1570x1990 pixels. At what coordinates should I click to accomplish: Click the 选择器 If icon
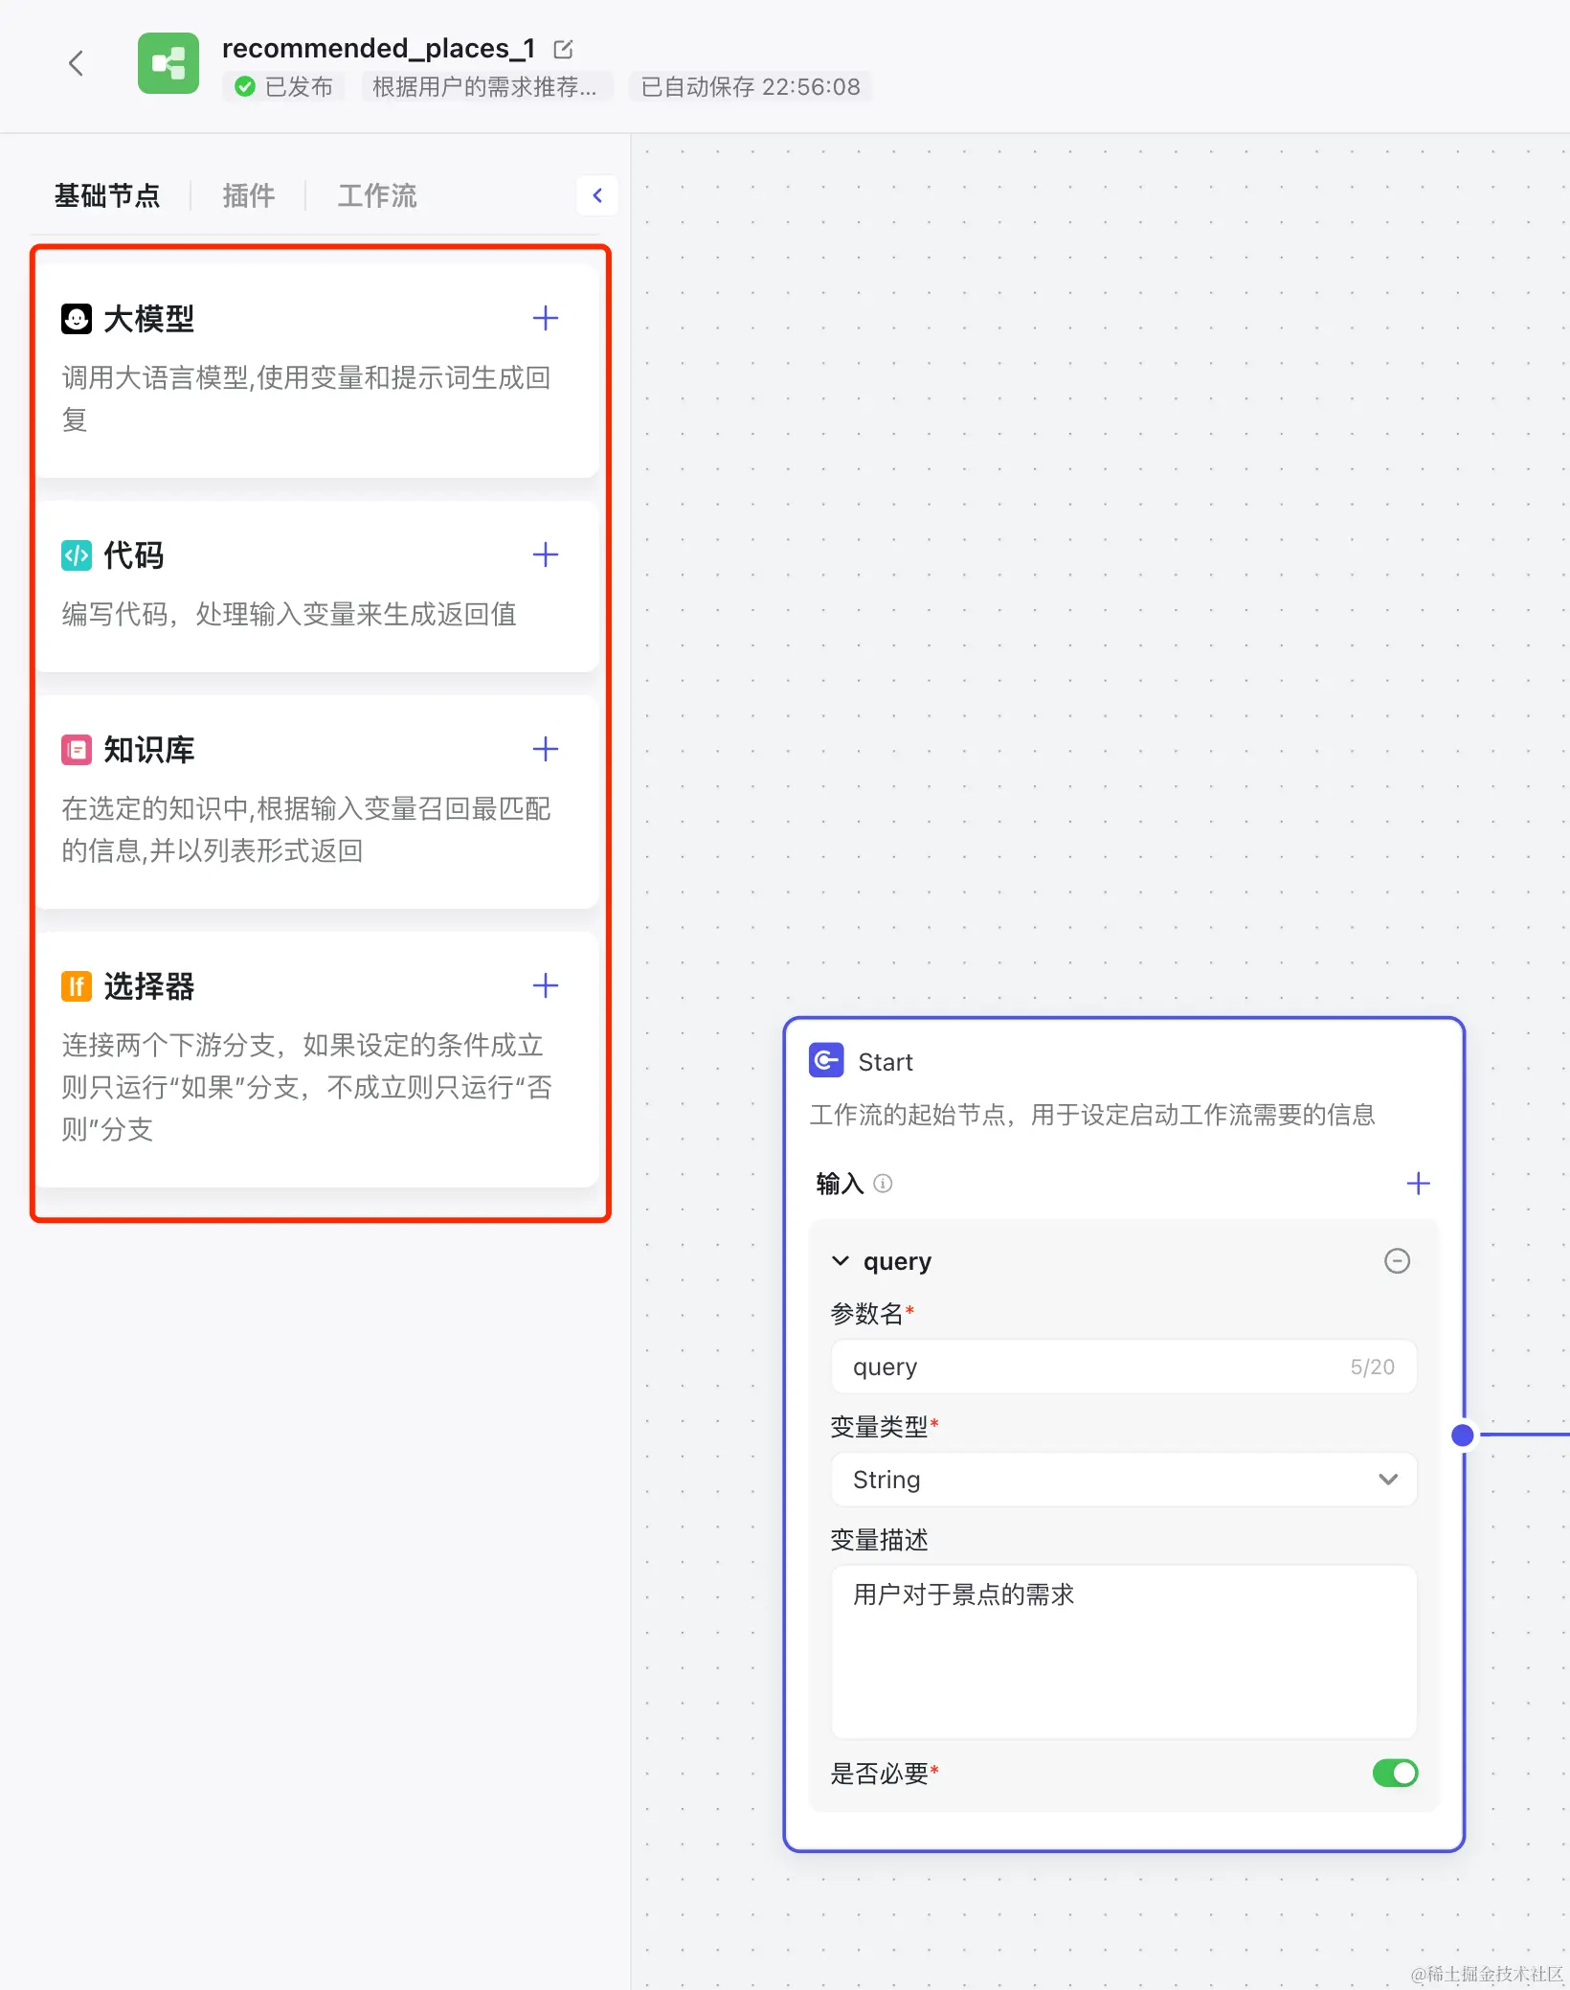point(77,985)
